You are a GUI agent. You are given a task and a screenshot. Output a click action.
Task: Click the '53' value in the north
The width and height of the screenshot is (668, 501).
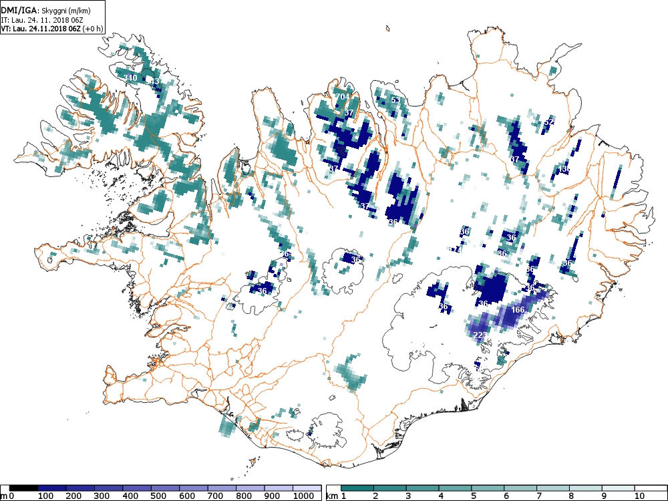pyautogui.click(x=395, y=101)
